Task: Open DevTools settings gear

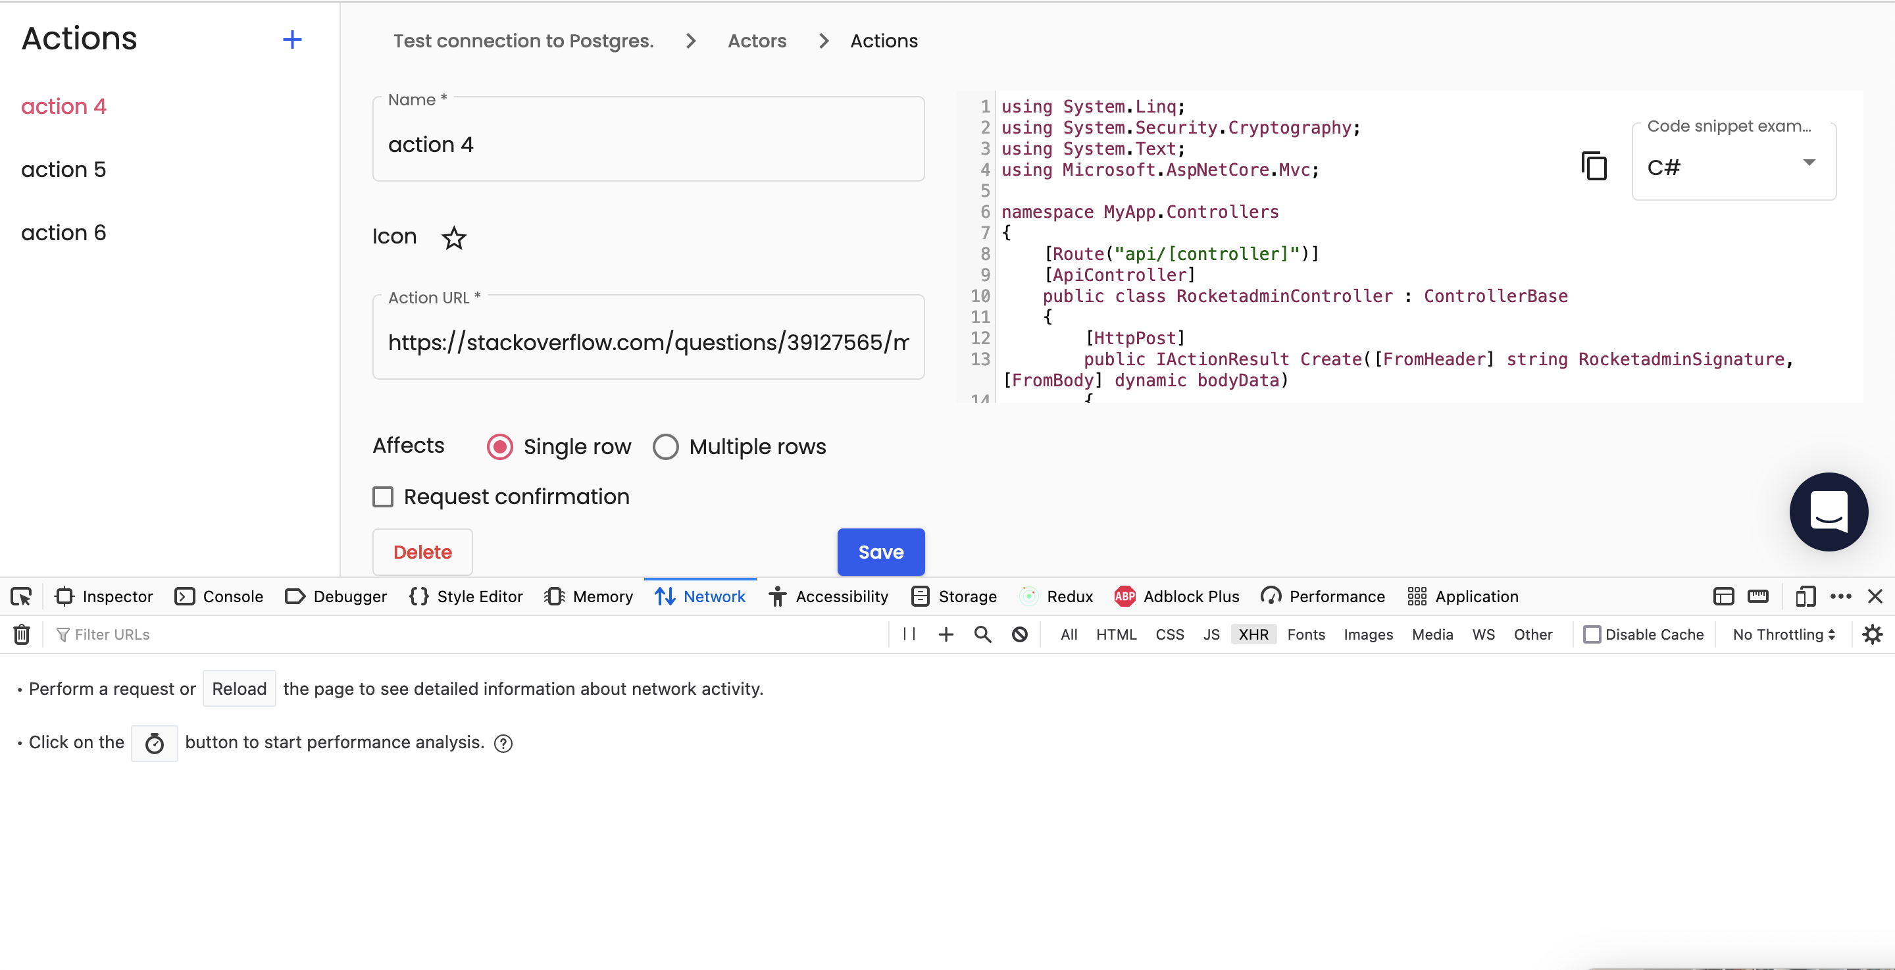Action: tap(1872, 634)
